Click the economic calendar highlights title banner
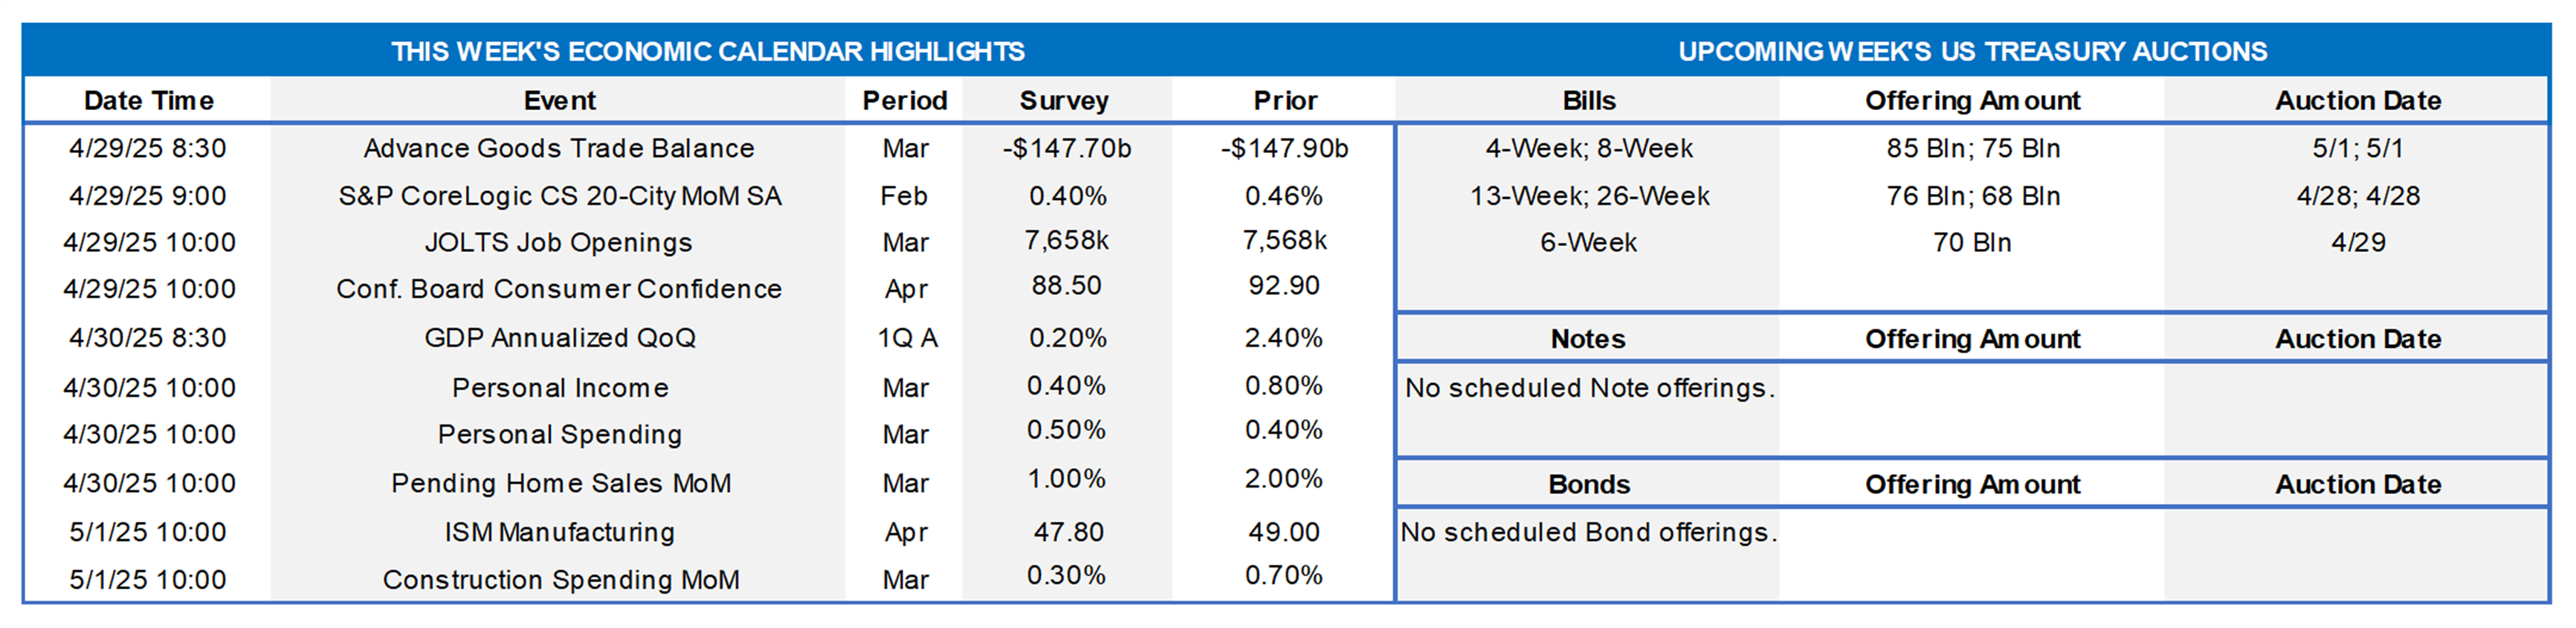Screen dimensions: 2576x628 (707, 51)
